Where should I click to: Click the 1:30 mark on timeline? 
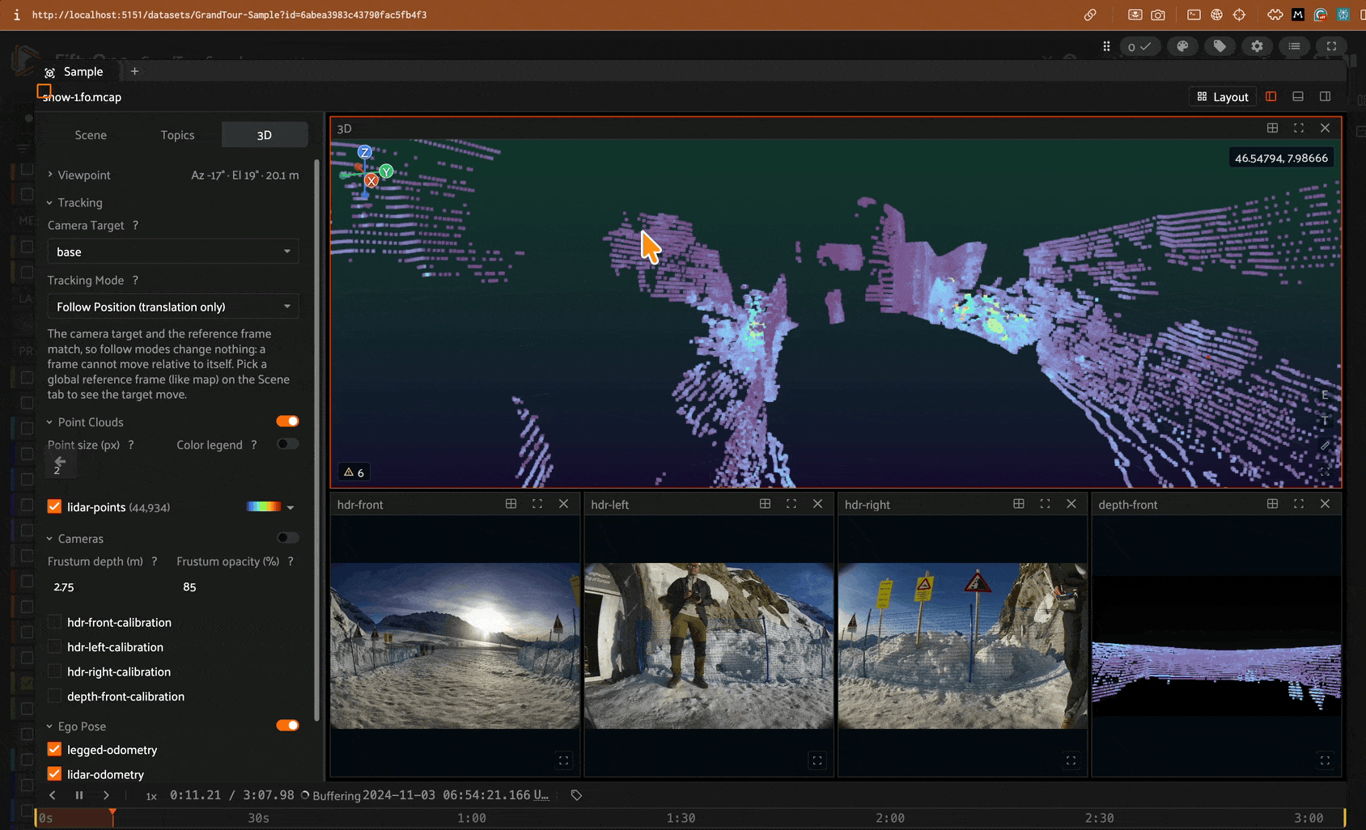(x=681, y=818)
